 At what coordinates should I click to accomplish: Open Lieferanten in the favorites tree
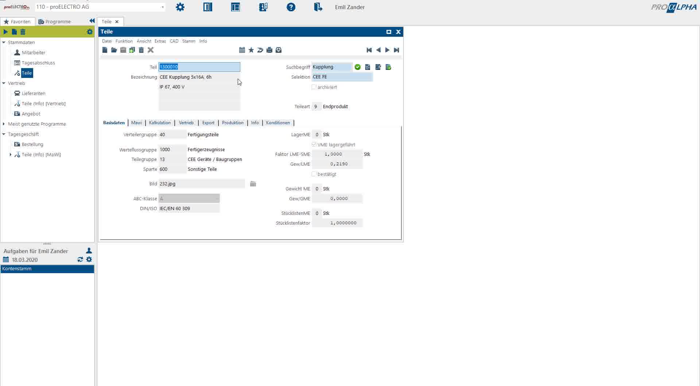(x=34, y=93)
